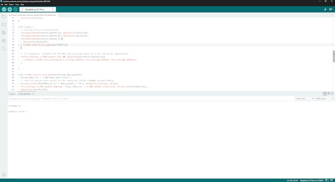Open the Help menu
Viewport: 335px width, 182px height.
coord(22,5)
